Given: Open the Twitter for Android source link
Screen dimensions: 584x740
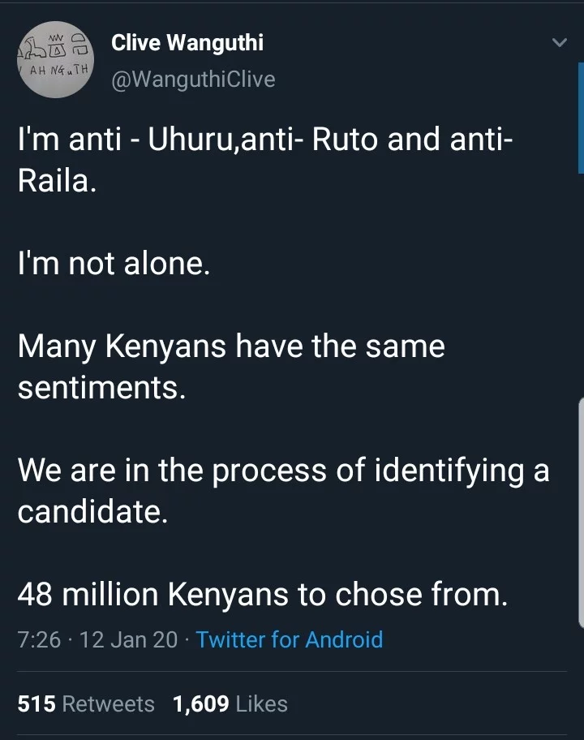Looking at the screenshot, I should click(x=289, y=639).
